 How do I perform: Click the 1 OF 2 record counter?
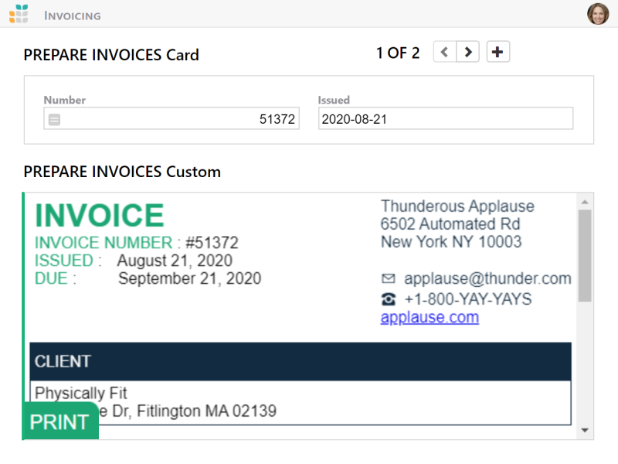(x=398, y=53)
